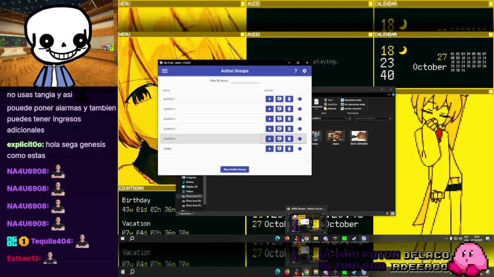Open the ALERTA 3 edit icon
Screen dimensions: 494x277
point(279,119)
